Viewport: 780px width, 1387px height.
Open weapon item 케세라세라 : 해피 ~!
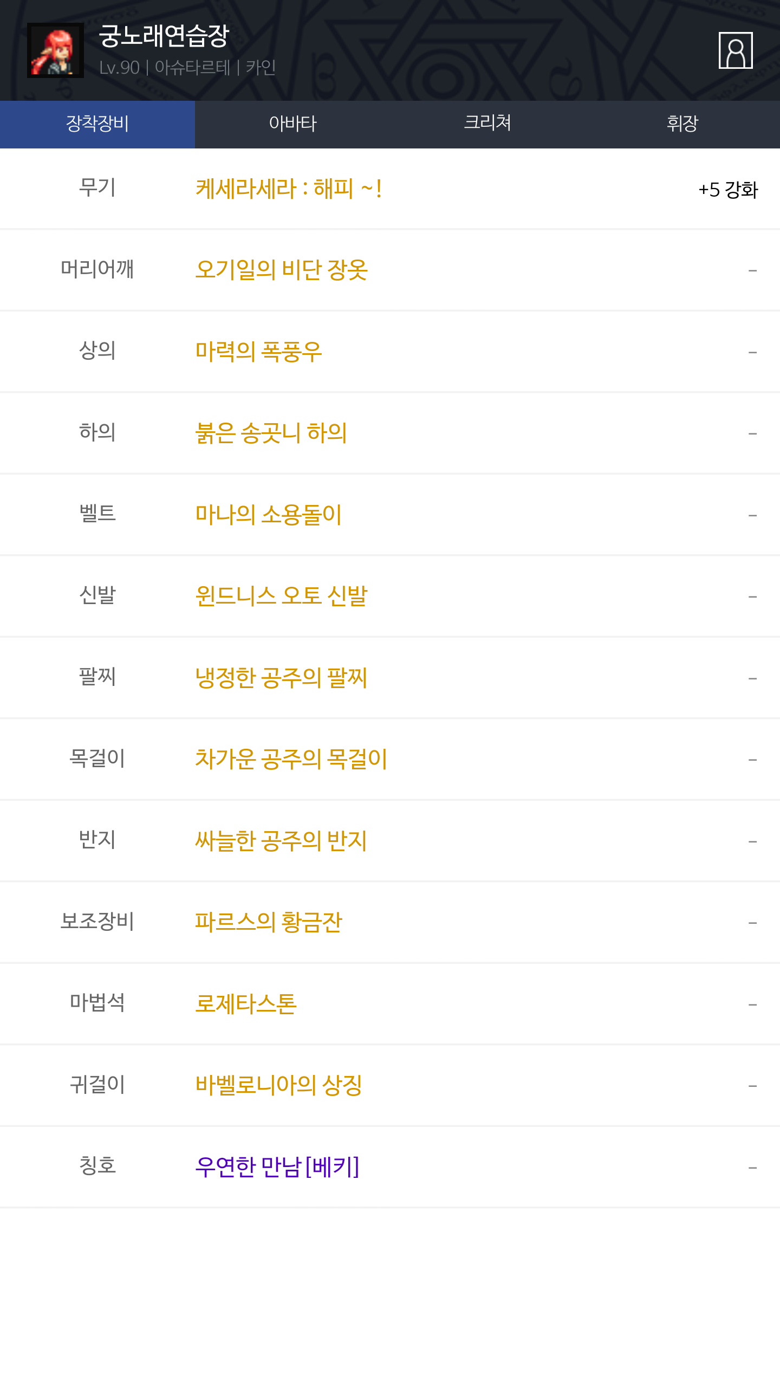pos(288,189)
